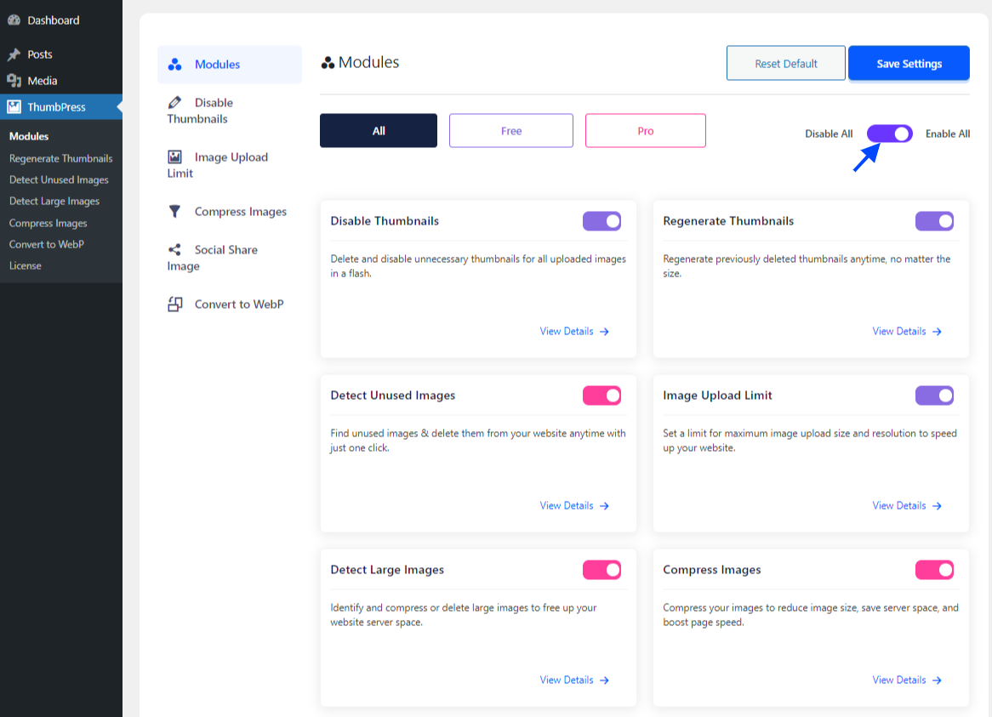Click the Posts pushpin icon

[x=14, y=54]
